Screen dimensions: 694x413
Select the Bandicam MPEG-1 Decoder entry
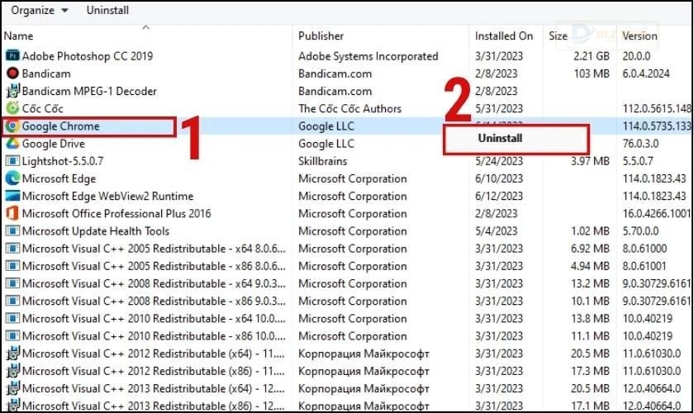pos(89,91)
